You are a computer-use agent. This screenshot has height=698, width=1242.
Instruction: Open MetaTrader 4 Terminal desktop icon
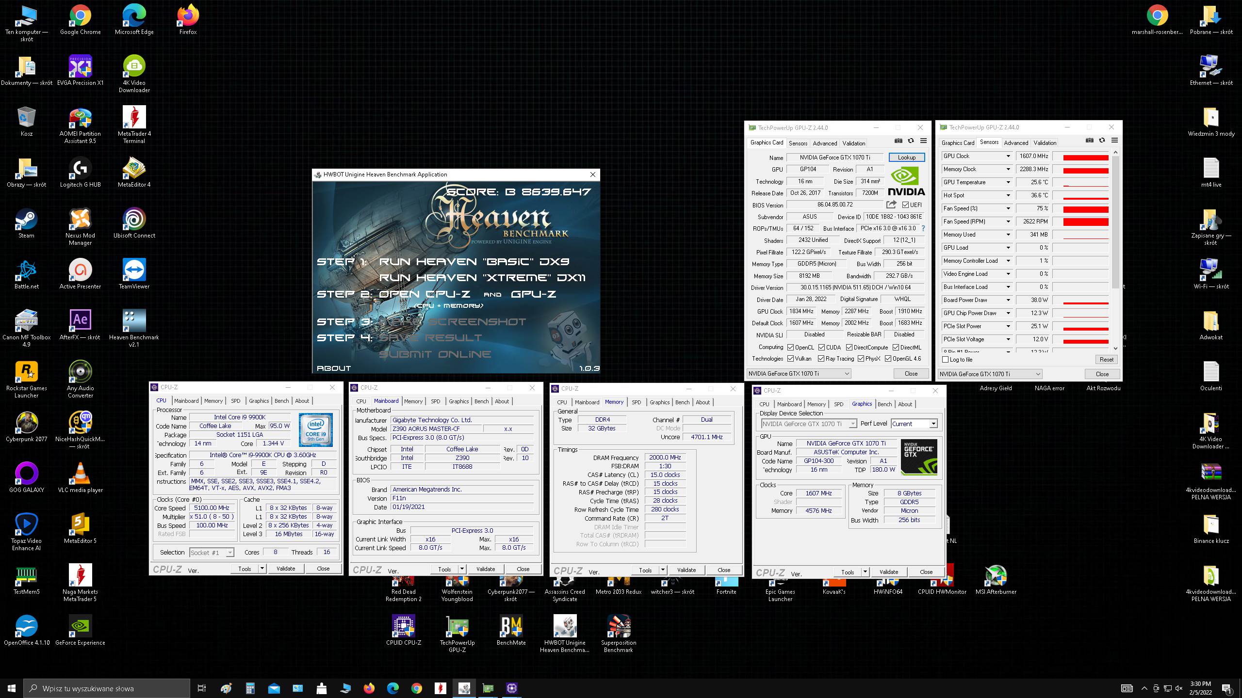(x=134, y=125)
